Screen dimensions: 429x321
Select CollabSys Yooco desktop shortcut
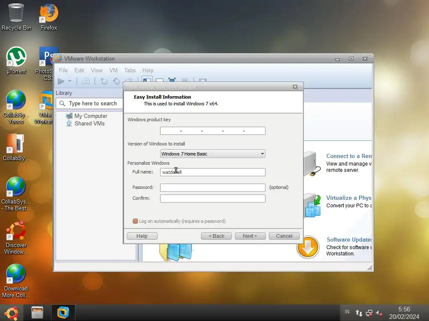pos(16,107)
